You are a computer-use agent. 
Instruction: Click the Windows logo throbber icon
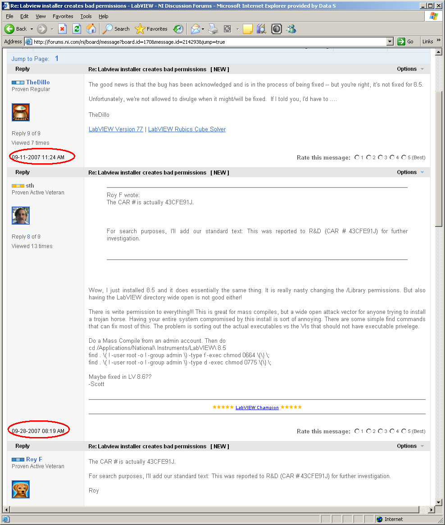coord(434,16)
